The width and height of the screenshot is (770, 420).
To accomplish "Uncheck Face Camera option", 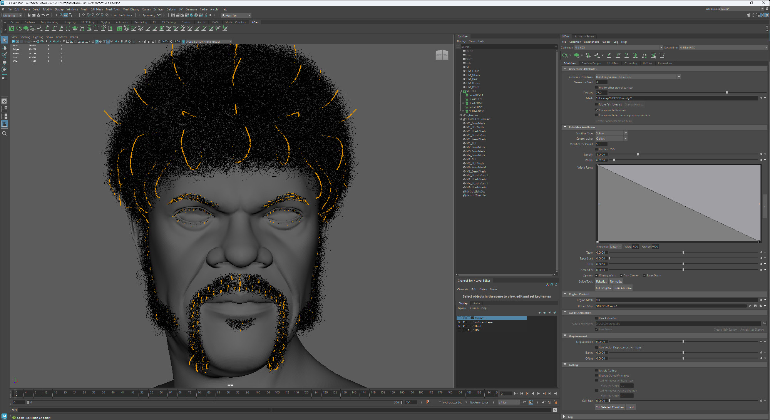I will 621,276.
